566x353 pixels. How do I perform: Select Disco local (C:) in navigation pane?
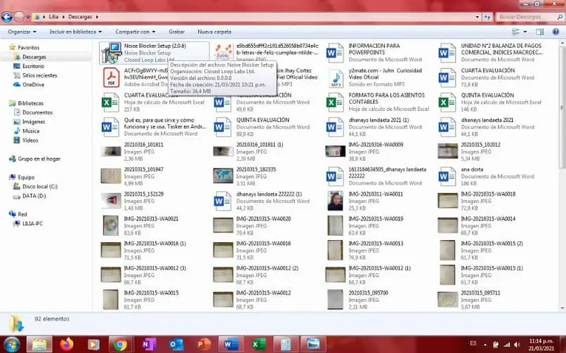[39, 187]
